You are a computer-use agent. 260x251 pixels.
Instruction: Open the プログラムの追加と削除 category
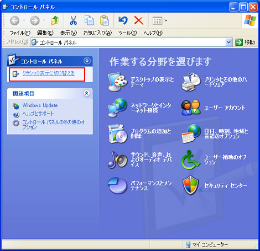click(x=150, y=133)
